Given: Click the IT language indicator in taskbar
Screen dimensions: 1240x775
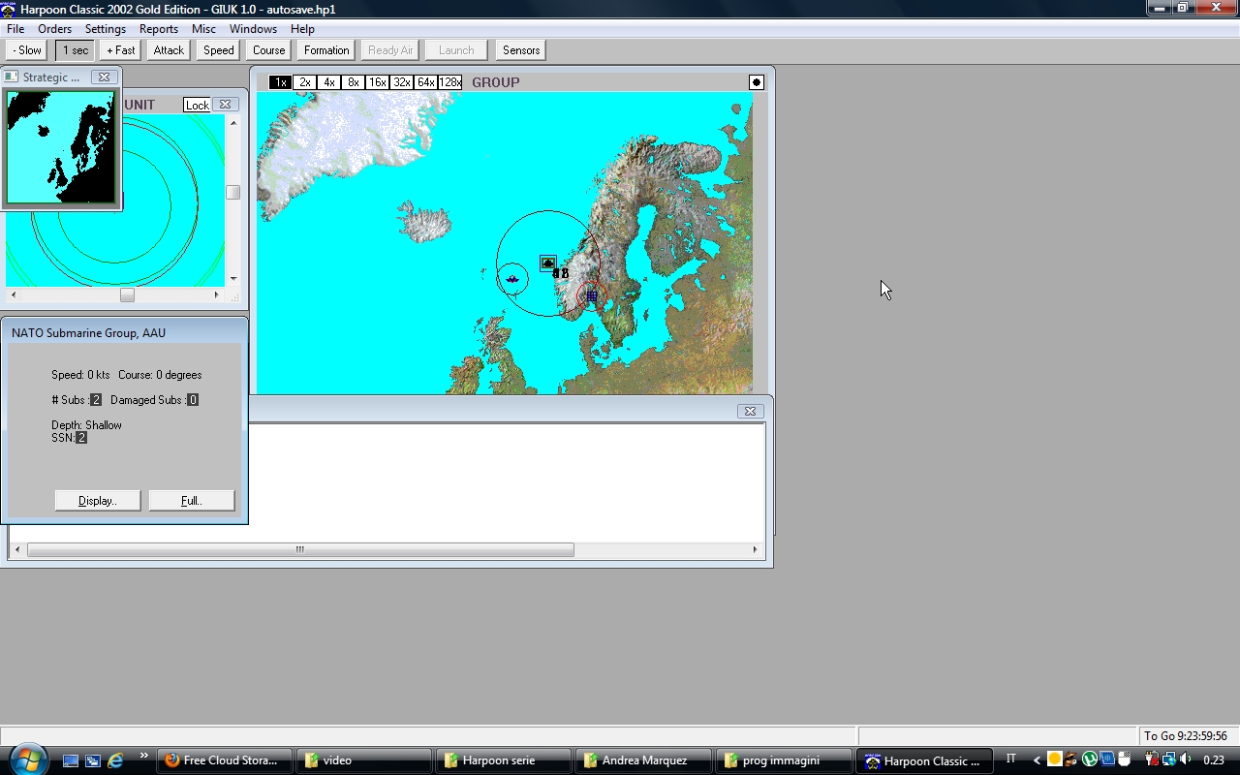Looking at the screenshot, I should click(1011, 759).
